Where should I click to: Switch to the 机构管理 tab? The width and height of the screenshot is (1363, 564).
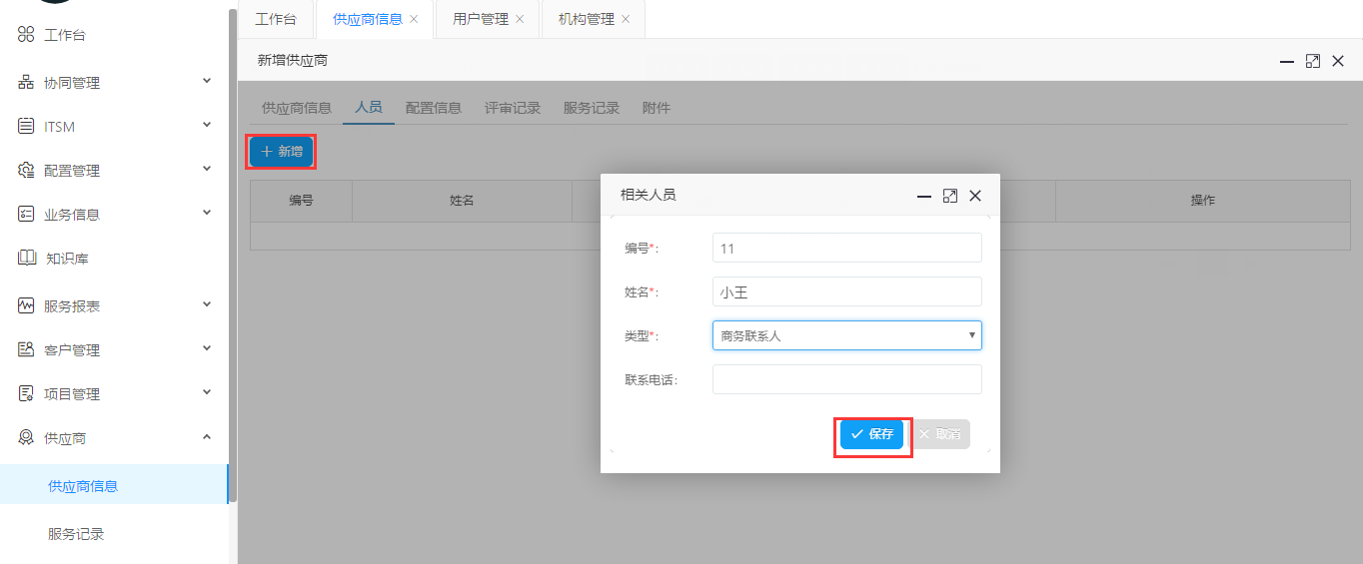click(x=586, y=19)
